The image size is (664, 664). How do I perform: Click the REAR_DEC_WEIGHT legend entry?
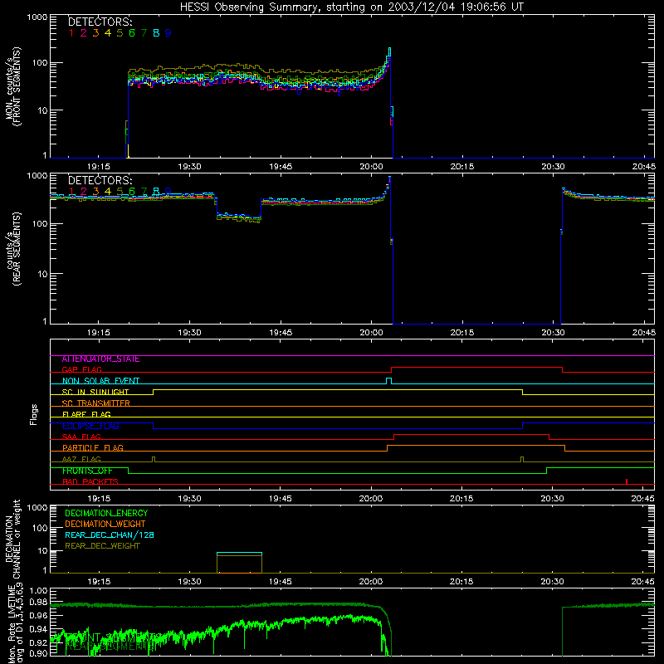[102, 546]
